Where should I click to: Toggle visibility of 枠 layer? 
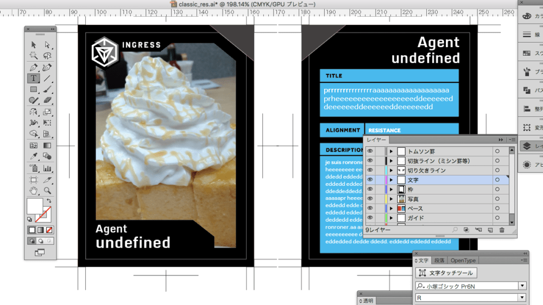[x=370, y=189]
